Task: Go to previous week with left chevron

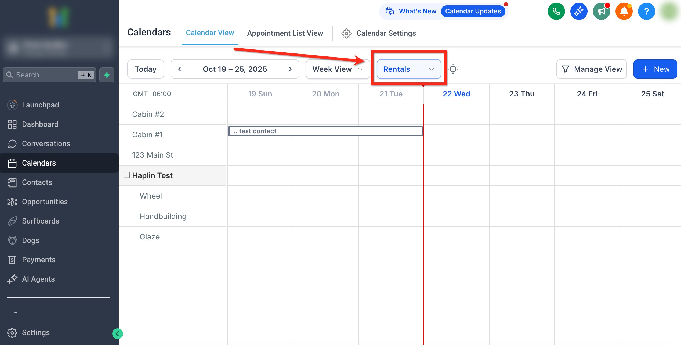Action: 180,69
